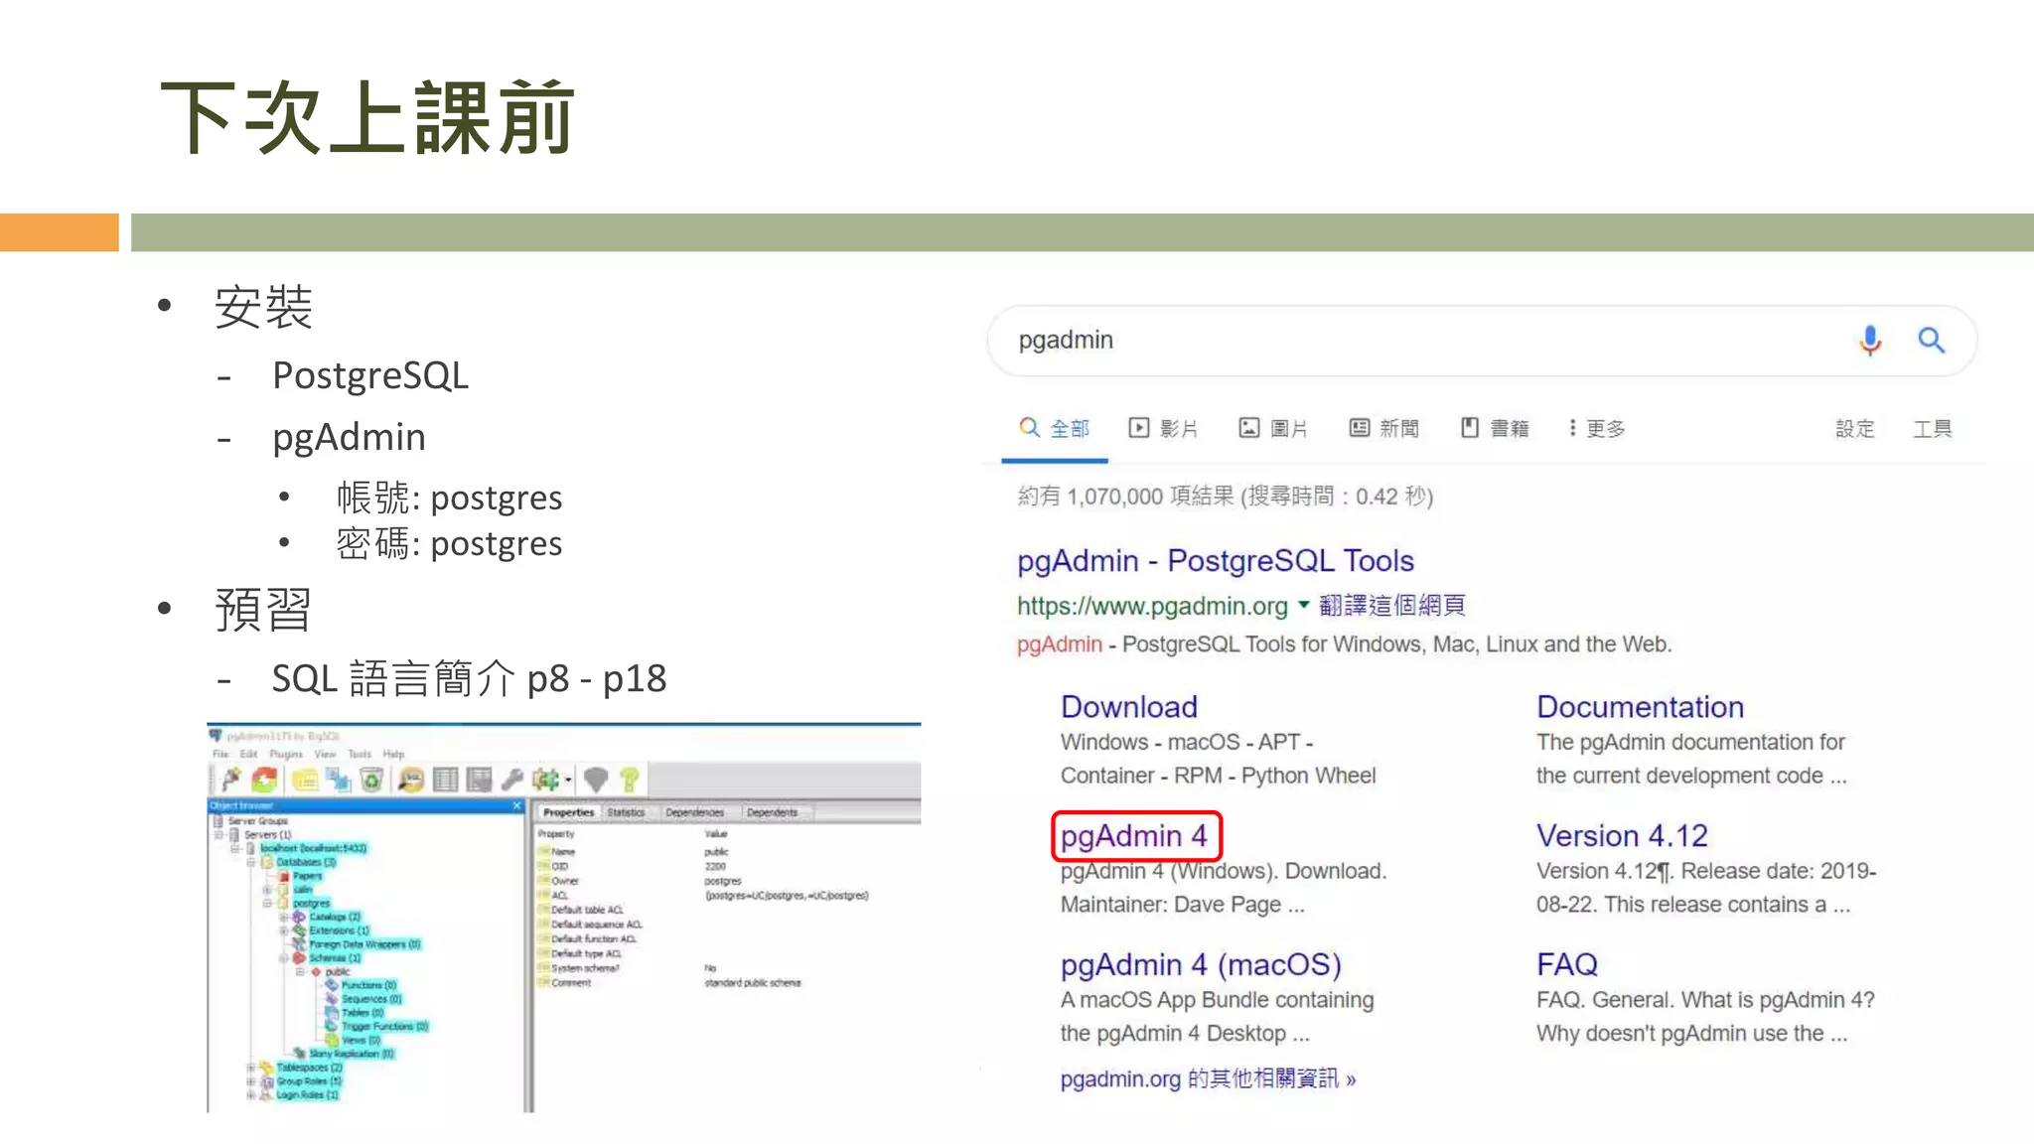The image size is (2034, 1144).
Task: Click the pgAdmin III connect plug toolbar icon
Action: click(231, 780)
